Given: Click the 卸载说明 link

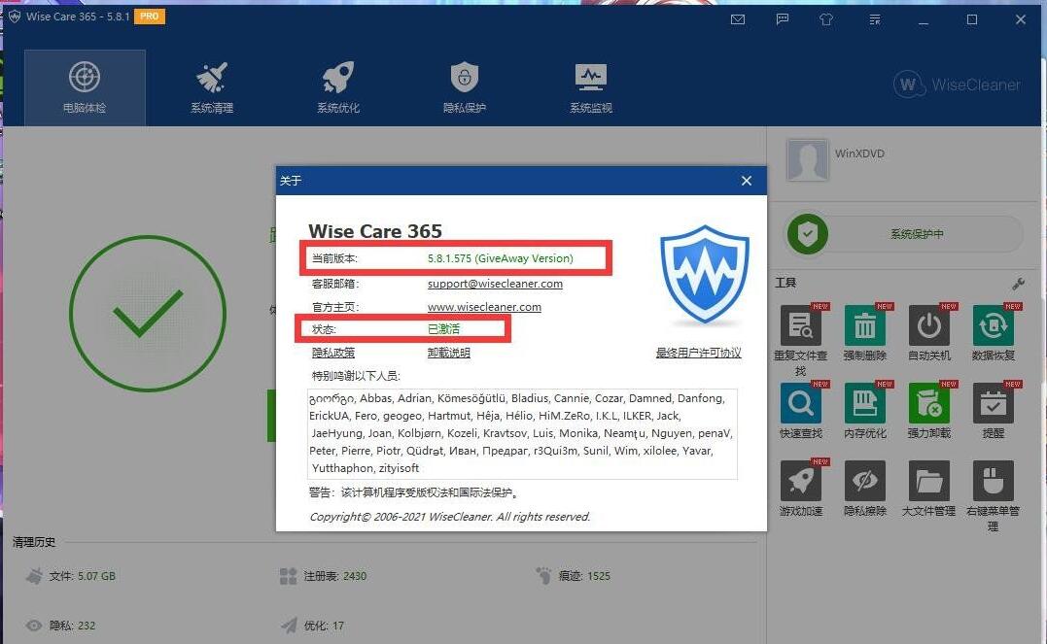Looking at the screenshot, I should (449, 353).
